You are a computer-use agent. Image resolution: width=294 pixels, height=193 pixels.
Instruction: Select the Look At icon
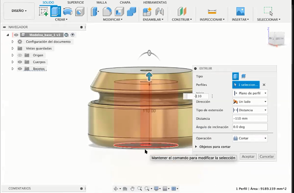pos(125,189)
